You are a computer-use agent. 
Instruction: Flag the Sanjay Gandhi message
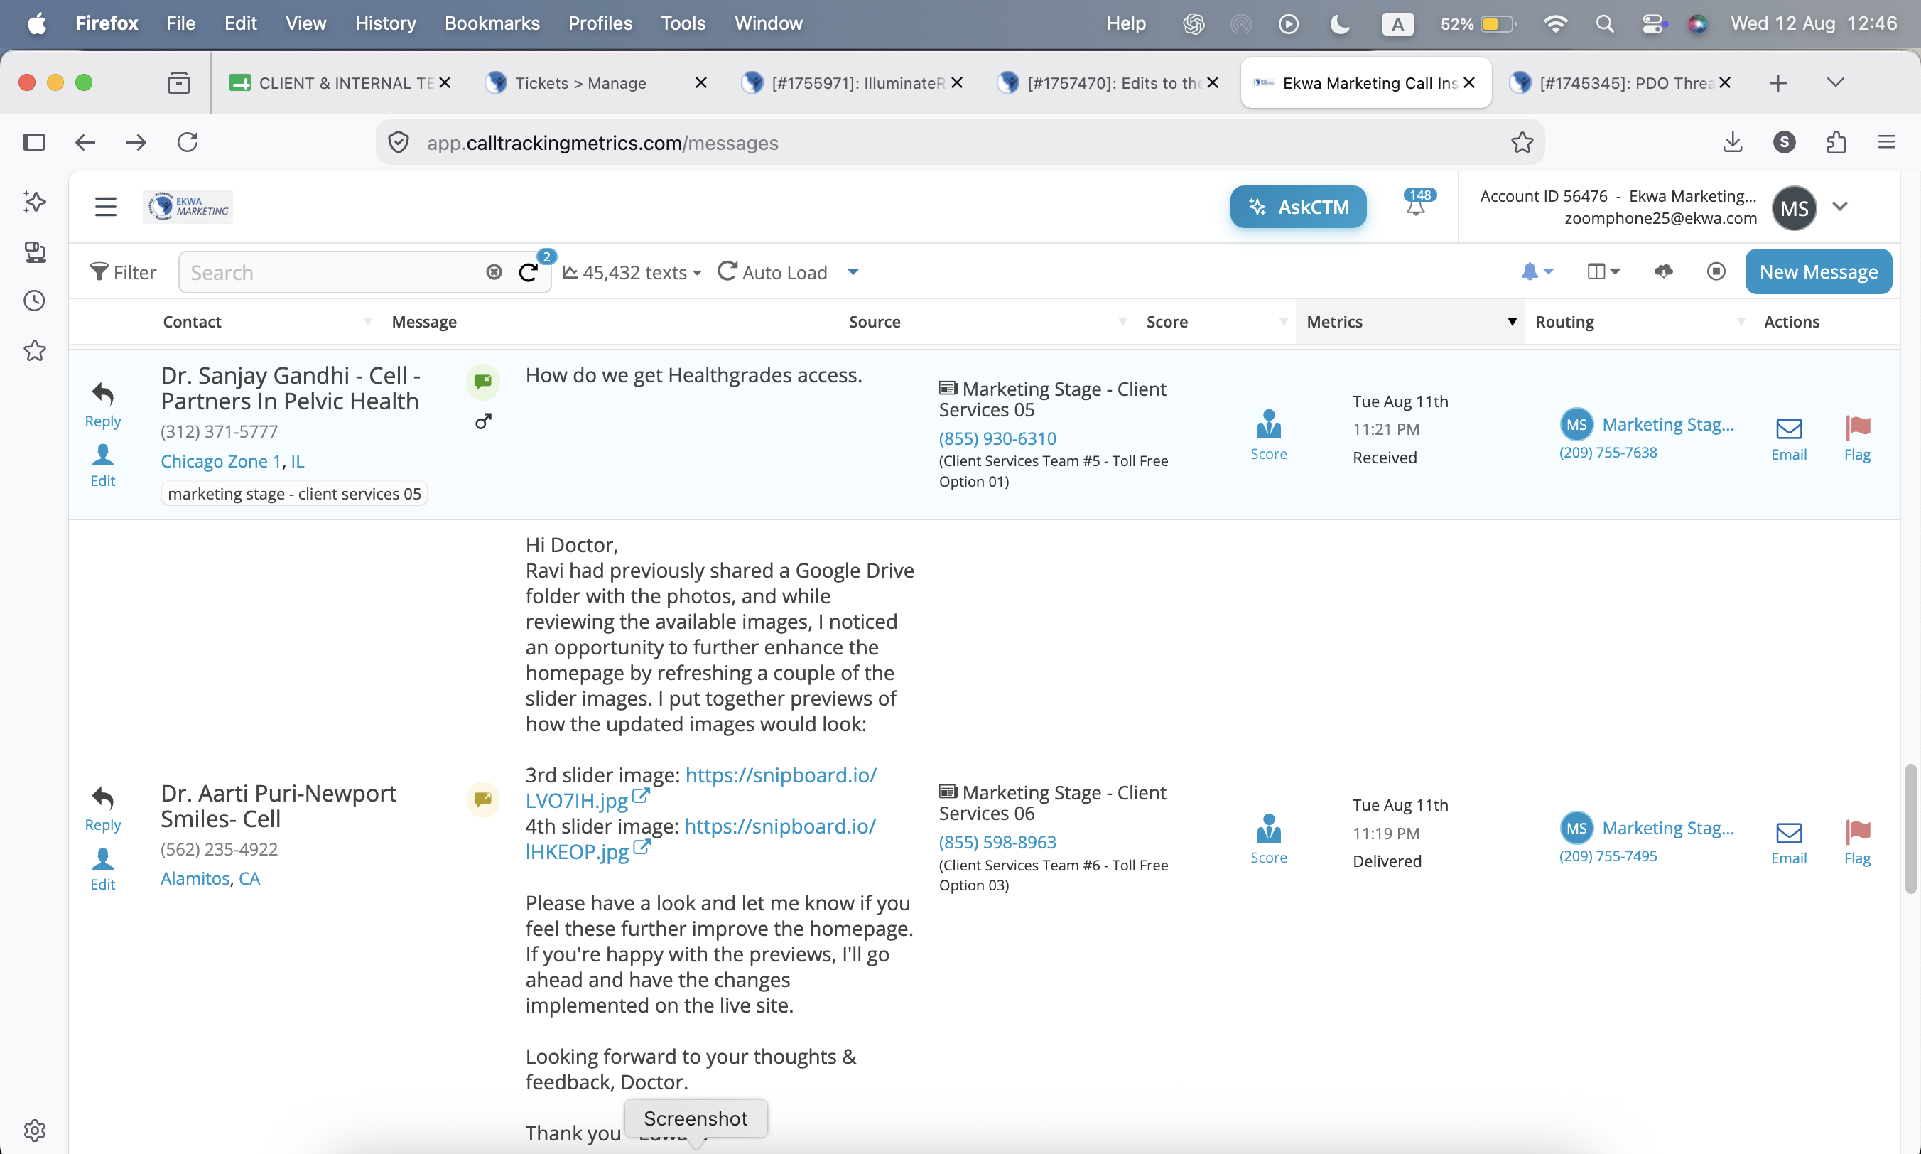pyautogui.click(x=1857, y=439)
